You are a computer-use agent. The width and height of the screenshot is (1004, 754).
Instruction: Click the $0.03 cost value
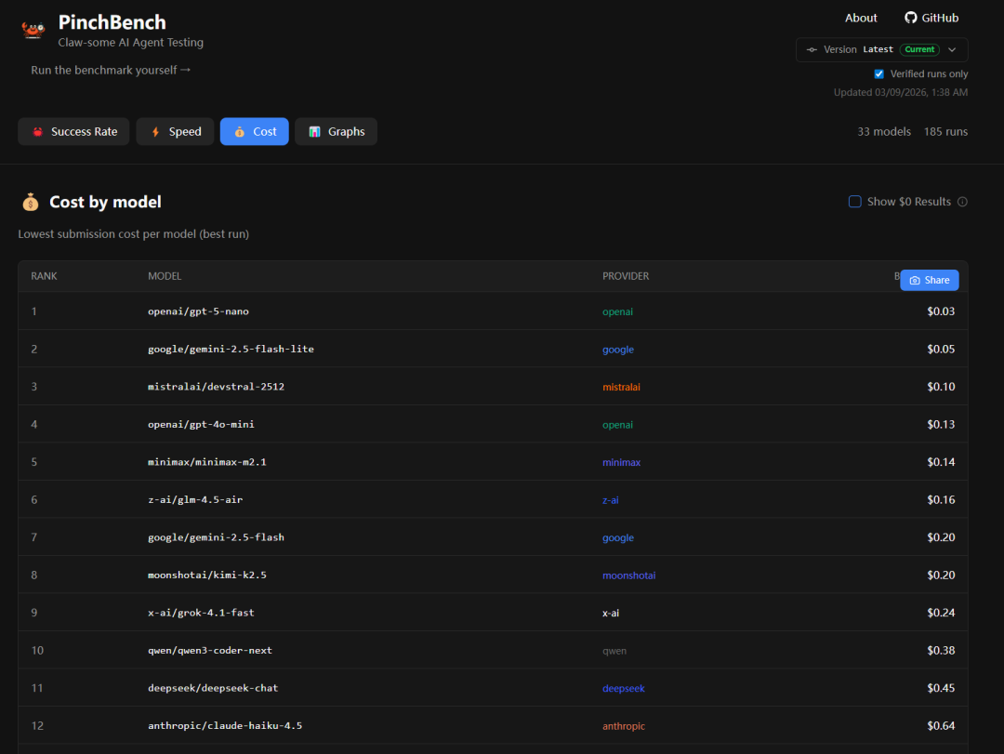click(x=941, y=311)
